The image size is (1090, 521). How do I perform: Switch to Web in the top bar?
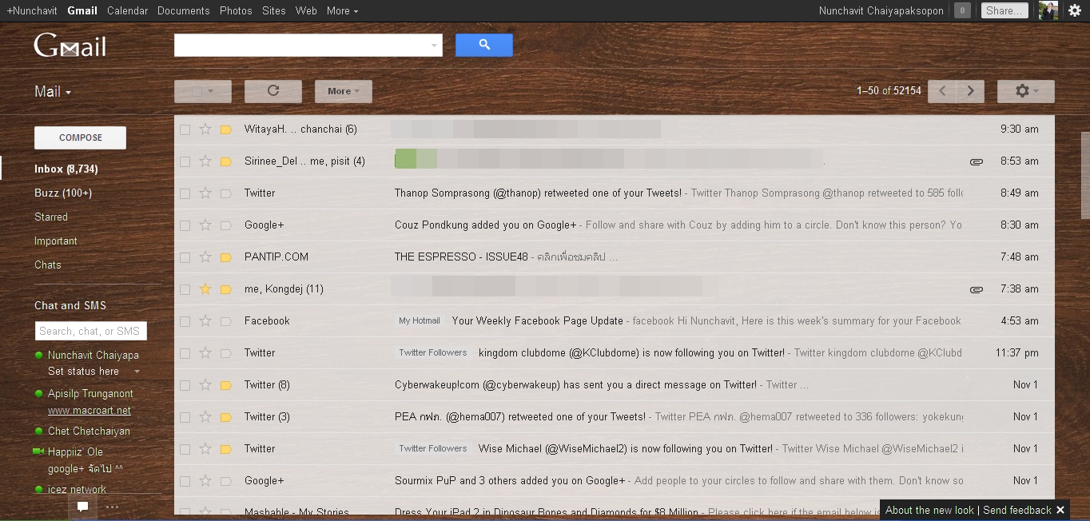[306, 10]
